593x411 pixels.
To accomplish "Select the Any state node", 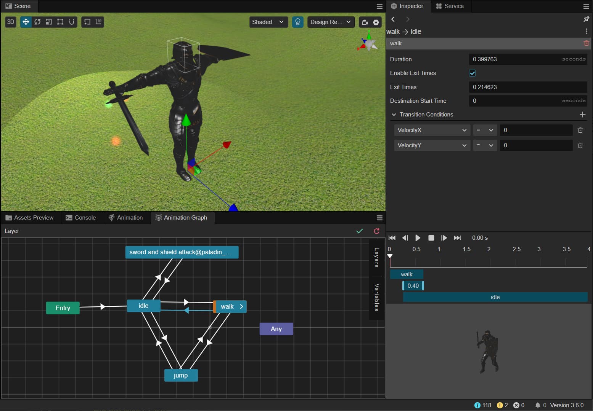I will [276, 329].
